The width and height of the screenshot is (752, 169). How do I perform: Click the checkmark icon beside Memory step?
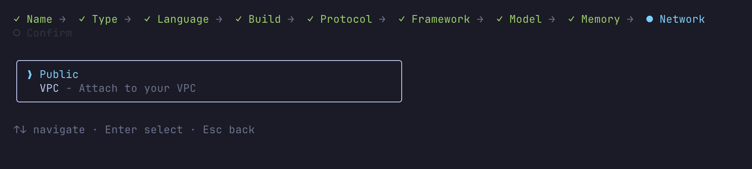pyautogui.click(x=571, y=19)
